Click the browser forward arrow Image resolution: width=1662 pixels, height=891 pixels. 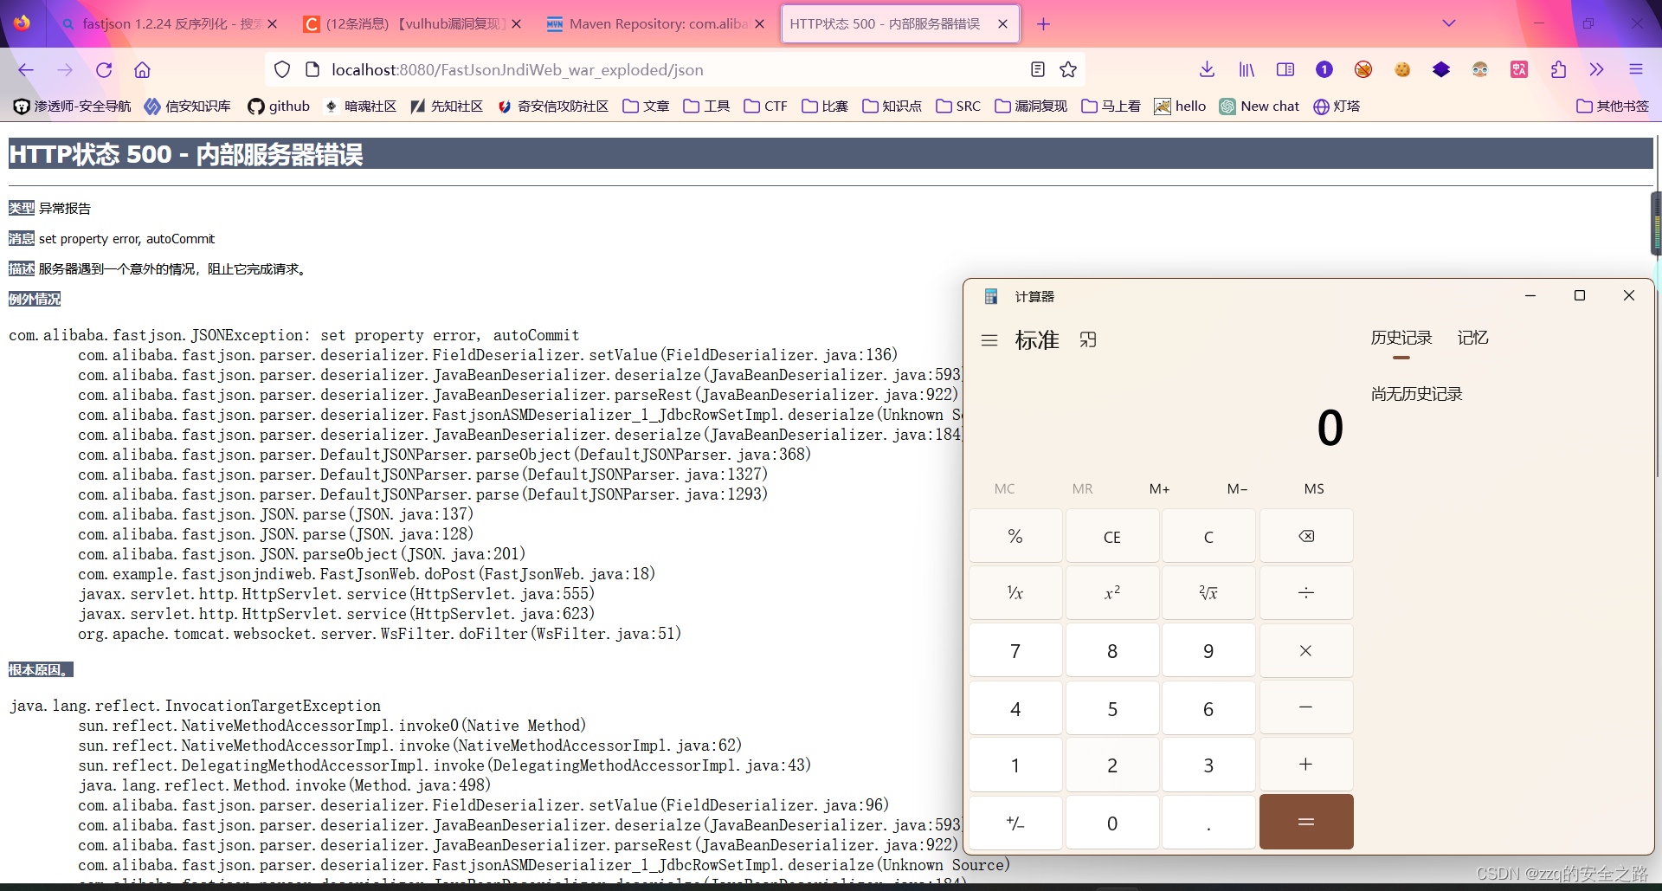tap(65, 70)
